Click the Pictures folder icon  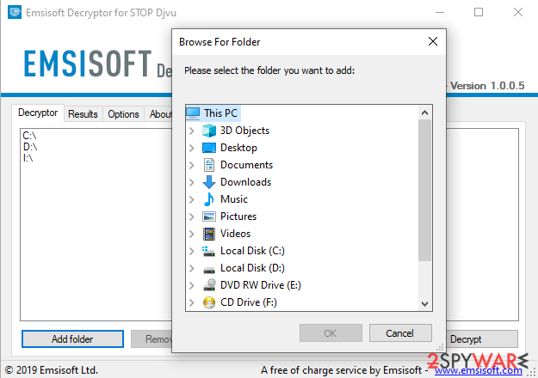click(x=209, y=216)
